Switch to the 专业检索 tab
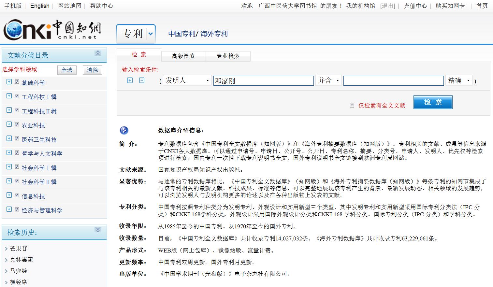Image resolution: width=493 pixels, height=287 pixels. (x=228, y=56)
